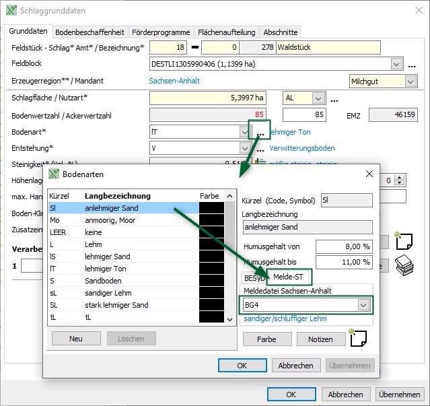Switch to the Bodenbeschaffenheit tab
The width and height of the screenshot is (430, 406).
[x=89, y=32]
